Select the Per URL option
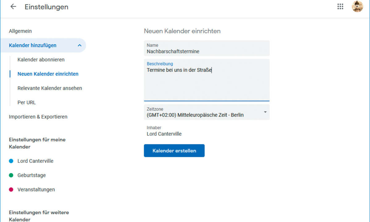Image resolution: width=370 pixels, height=222 pixels. point(27,102)
